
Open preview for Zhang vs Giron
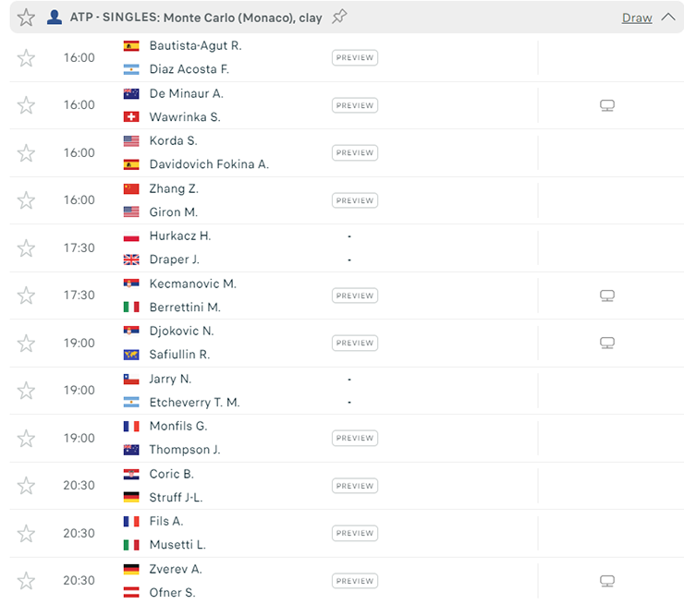tap(355, 200)
